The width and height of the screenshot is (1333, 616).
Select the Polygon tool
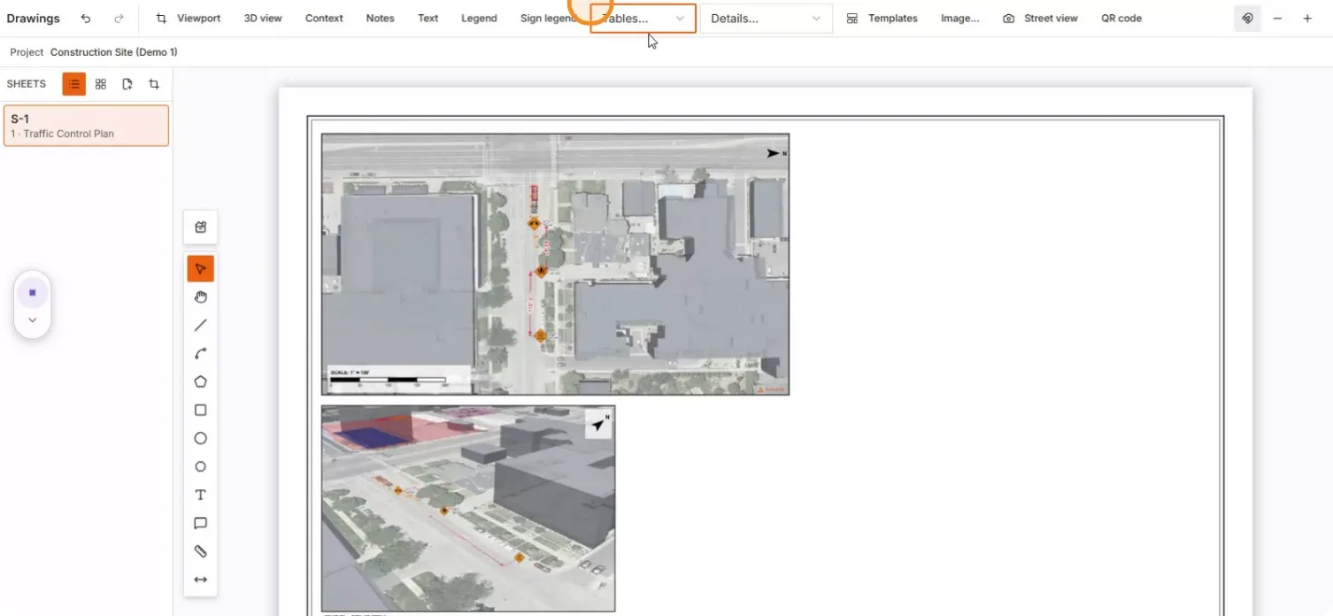click(x=201, y=382)
